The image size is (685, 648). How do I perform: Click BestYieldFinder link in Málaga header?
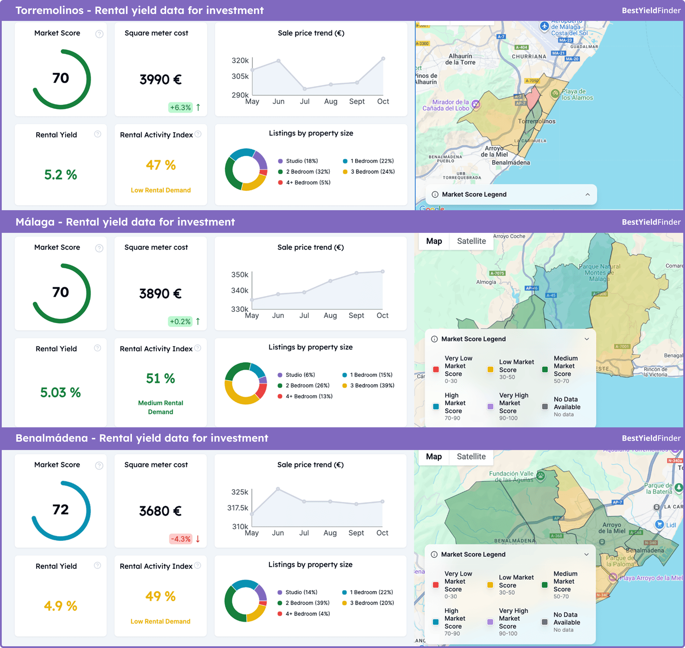651,222
